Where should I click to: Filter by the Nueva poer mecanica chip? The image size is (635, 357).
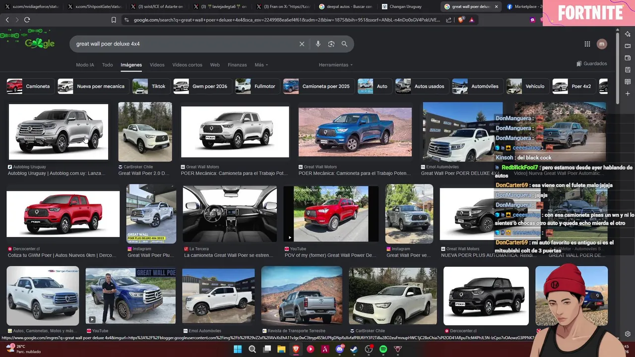click(x=93, y=86)
